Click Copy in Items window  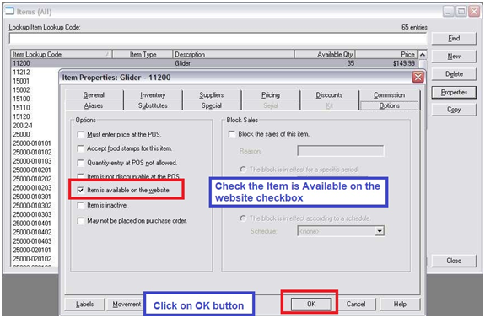[x=454, y=110]
